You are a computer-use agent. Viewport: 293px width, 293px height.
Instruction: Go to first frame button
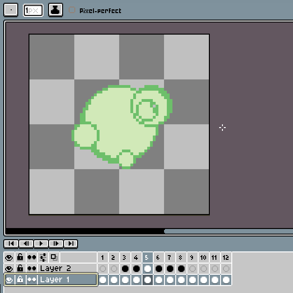(11, 243)
